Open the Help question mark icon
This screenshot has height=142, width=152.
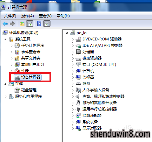39,24
